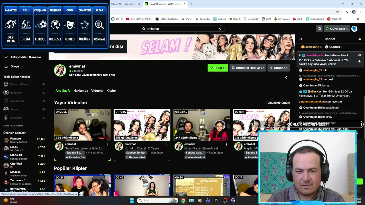This screenshot has width=365, height=205.
Task: Open the BANDLAB bookmark
Action: tap(334, 19)
